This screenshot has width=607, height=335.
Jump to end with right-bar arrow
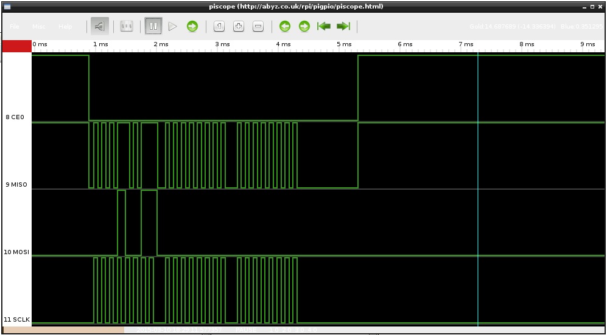[343, 26]
